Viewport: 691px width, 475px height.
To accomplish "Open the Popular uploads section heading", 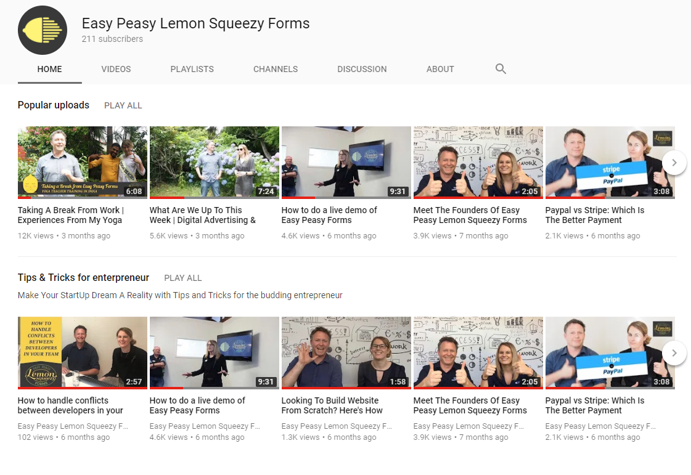I will point(54,105).
